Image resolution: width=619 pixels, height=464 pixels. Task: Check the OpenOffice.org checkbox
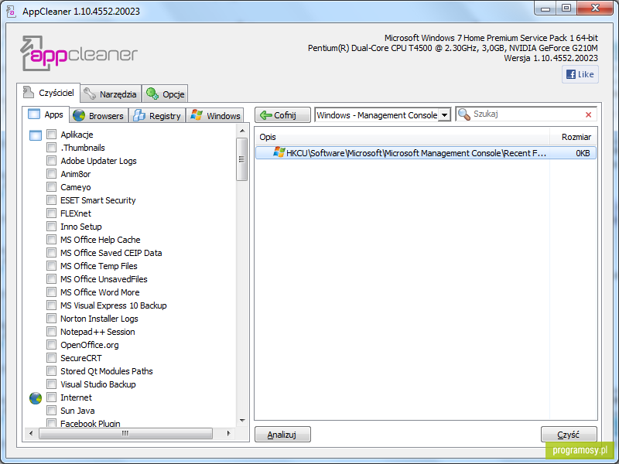[x=51, y=345]
